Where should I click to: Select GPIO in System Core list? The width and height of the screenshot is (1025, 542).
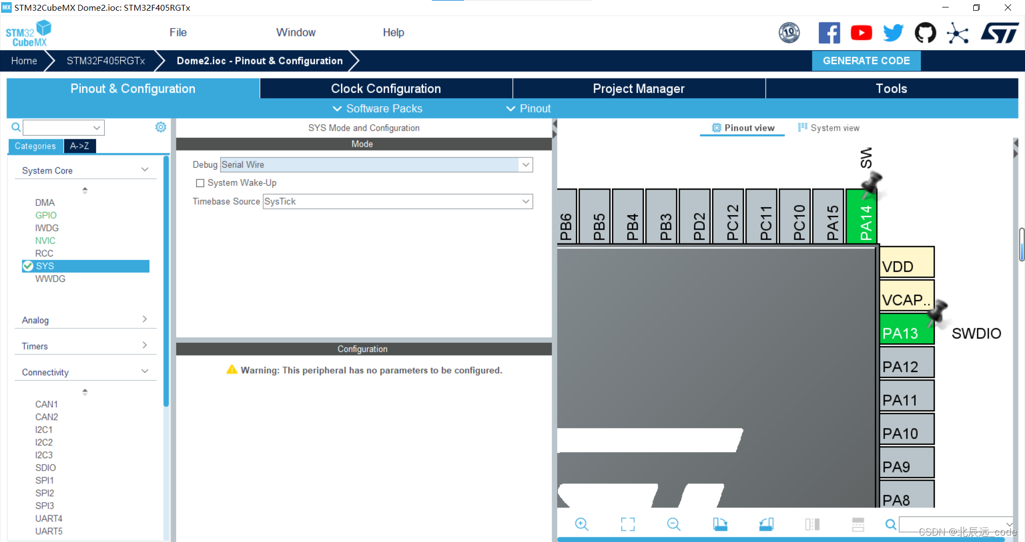point(46,215)
